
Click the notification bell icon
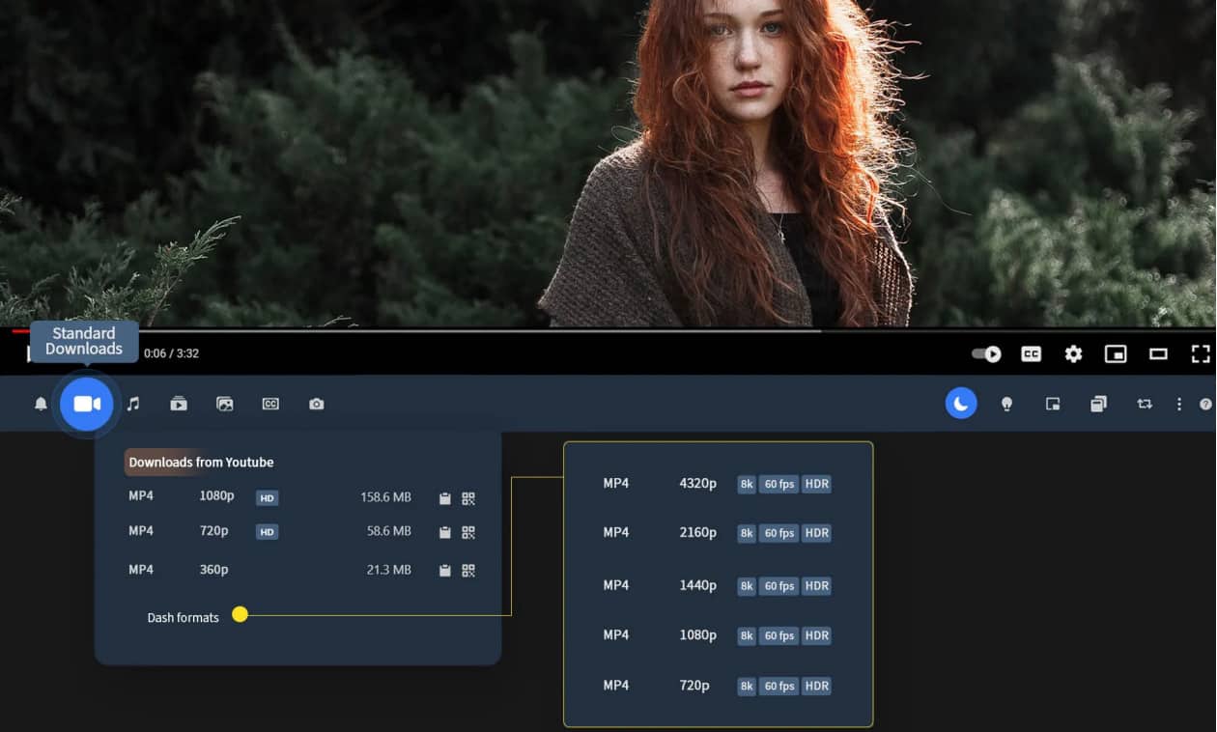coord(41,404)
